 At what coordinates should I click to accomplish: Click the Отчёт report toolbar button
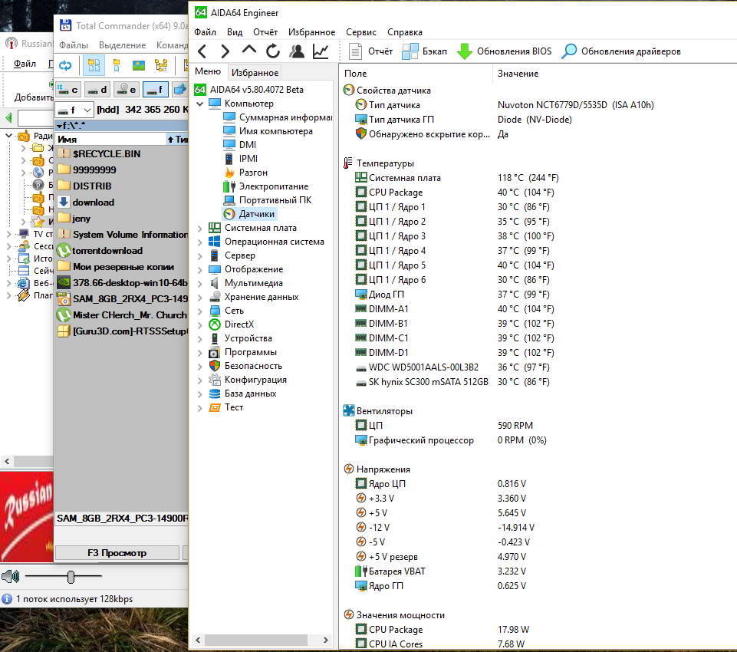pos(371,51)
